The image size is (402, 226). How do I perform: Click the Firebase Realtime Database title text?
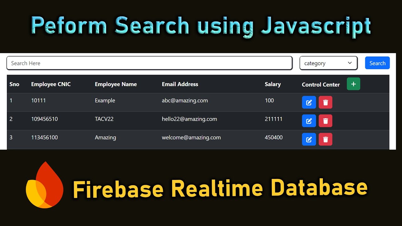(x=220, y=188)
